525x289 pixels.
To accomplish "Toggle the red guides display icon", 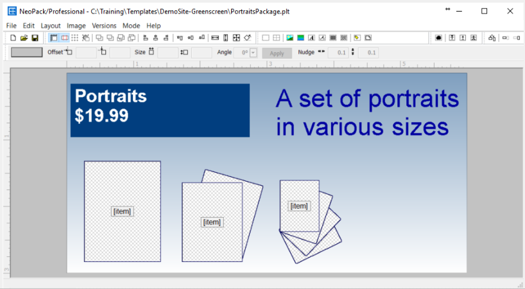I will [65, 38].
